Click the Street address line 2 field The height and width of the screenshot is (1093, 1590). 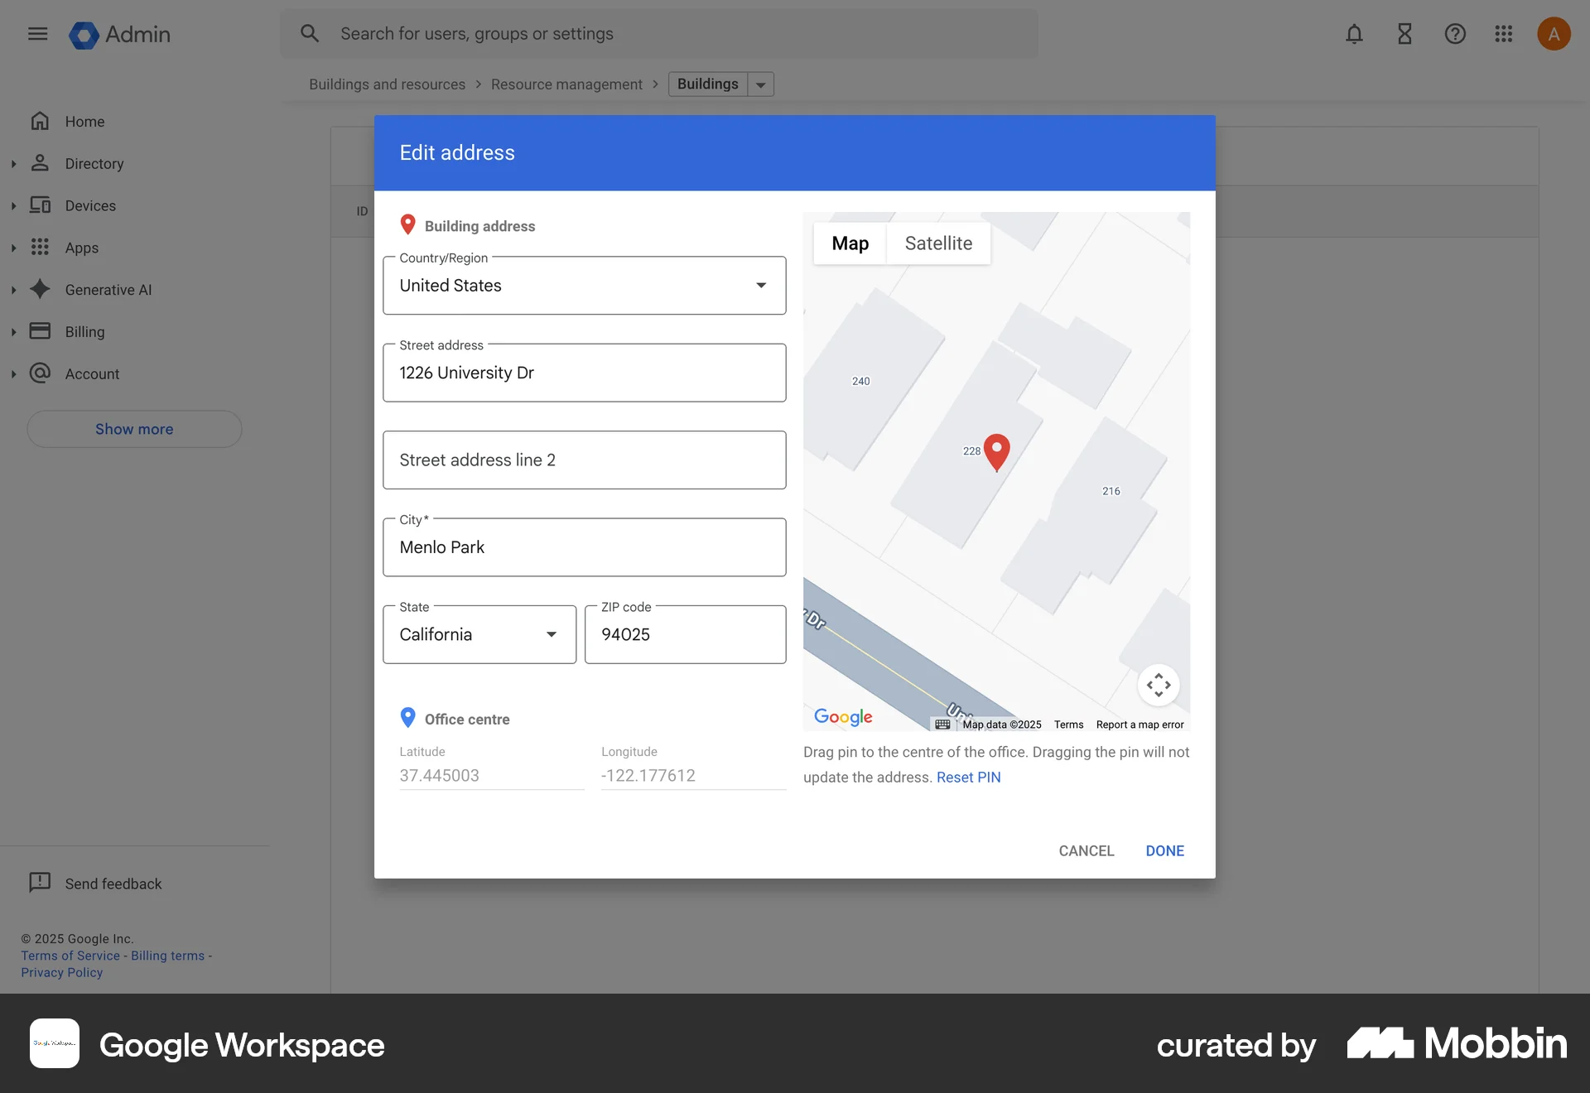(584, 460)
